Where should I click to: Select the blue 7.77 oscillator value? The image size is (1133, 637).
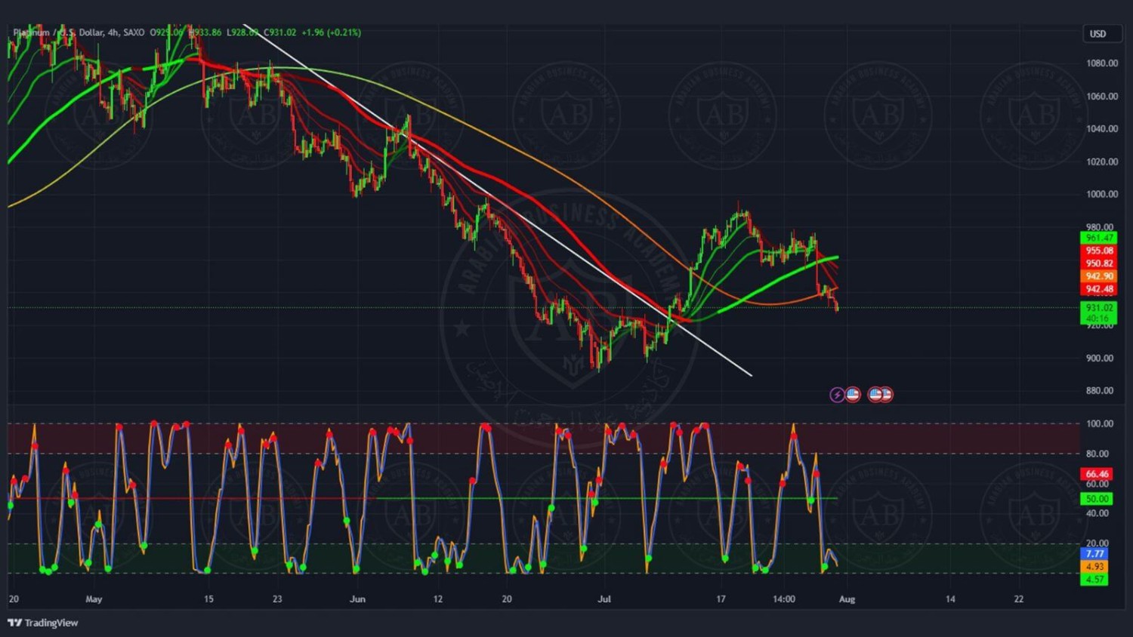pyautogui.click(x=1095, y=554)
